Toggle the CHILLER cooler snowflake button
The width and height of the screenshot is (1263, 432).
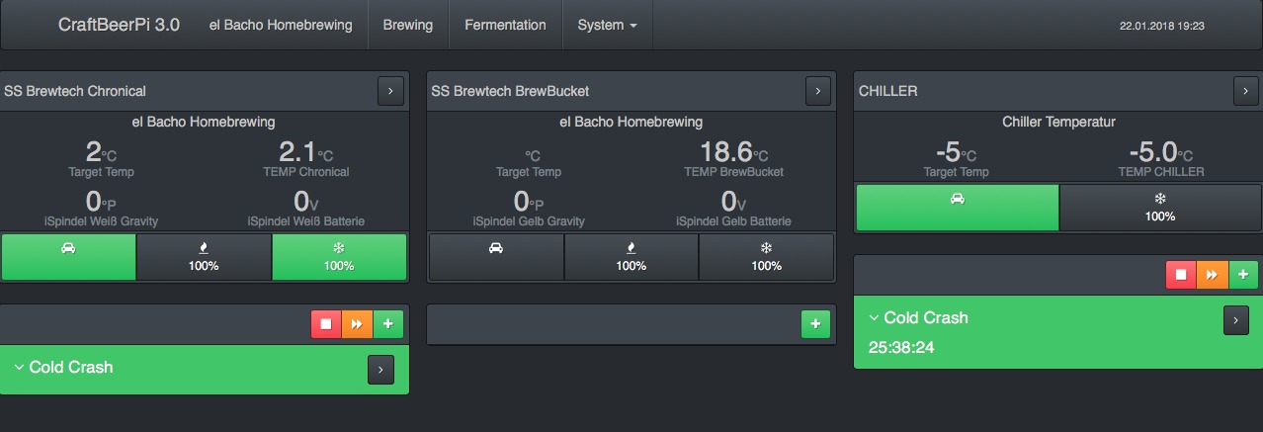pyautogui.click(x=1160, y=208)
